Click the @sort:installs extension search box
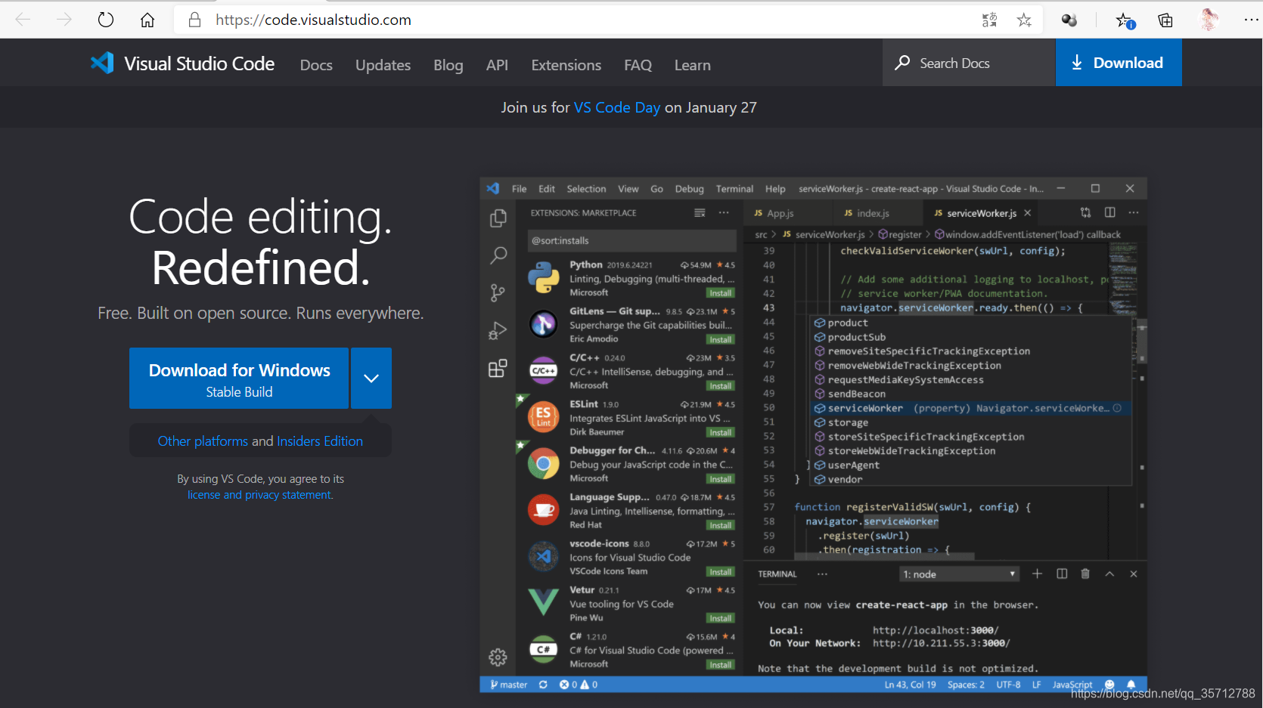This screenshot has height=708, width=1263. point(631,240)
